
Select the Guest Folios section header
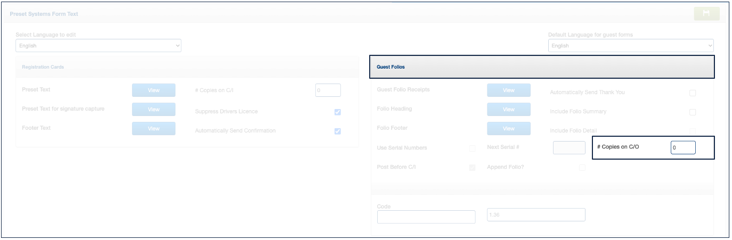[541, 67]
